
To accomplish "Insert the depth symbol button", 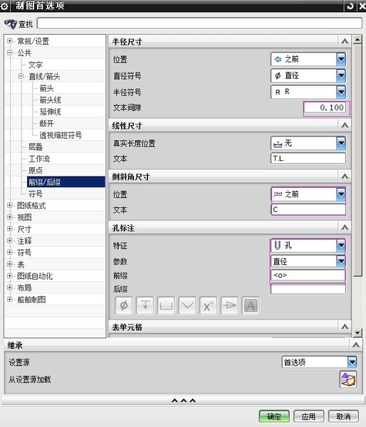I will [145, 305].
